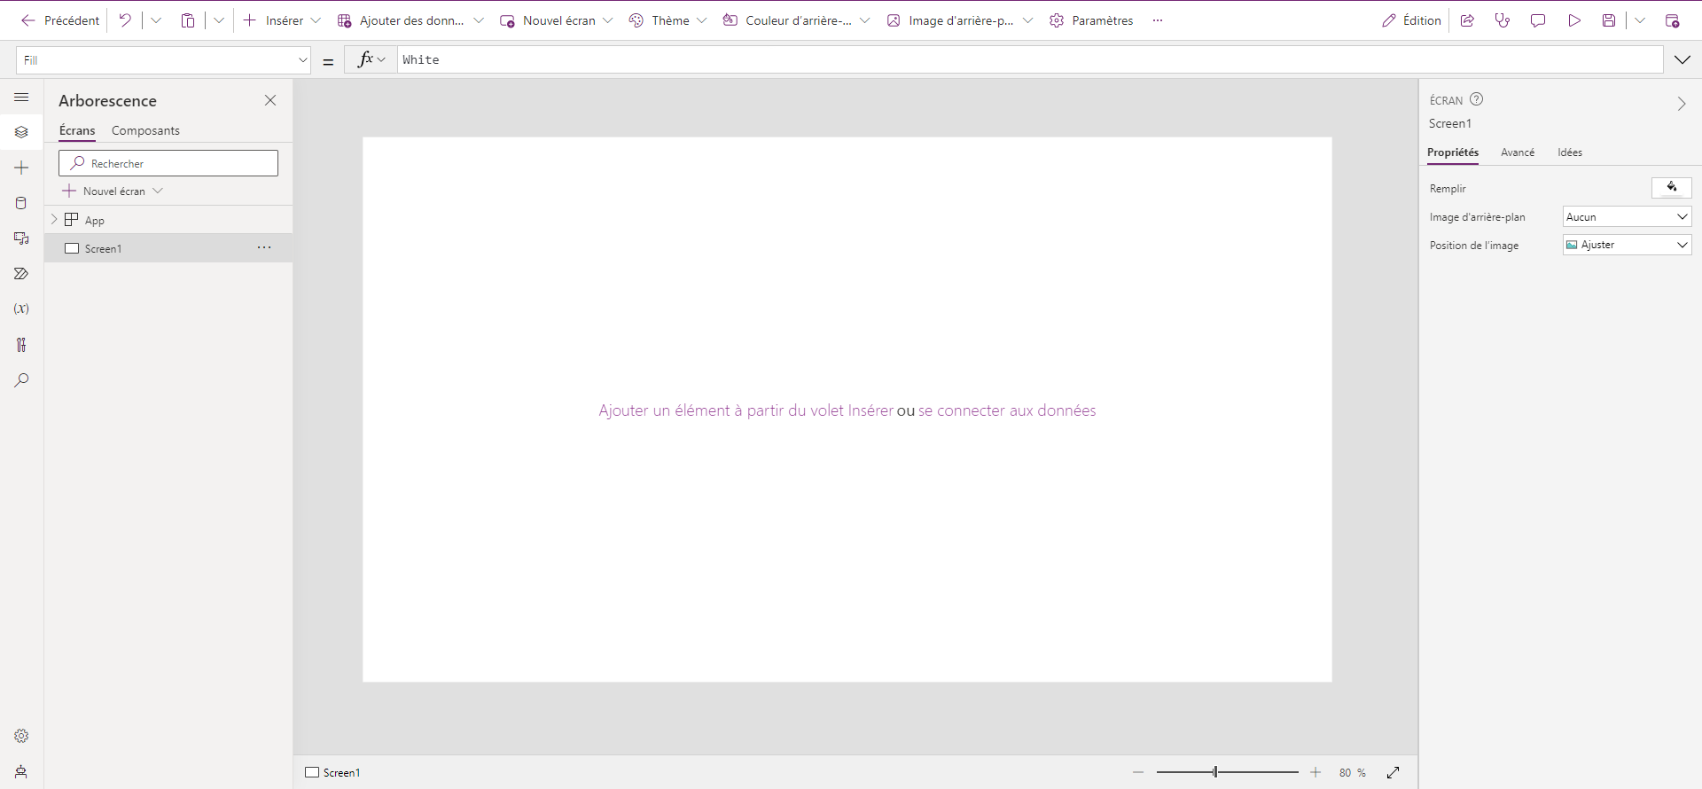Expand the App tree node
Screen dimensions: 1702x789
[x=54, y=219]
